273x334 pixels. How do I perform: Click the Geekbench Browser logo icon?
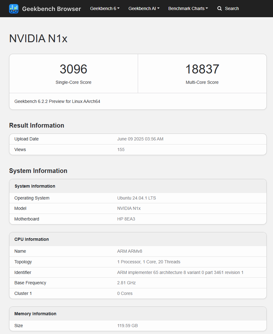(x=13, y=8)
